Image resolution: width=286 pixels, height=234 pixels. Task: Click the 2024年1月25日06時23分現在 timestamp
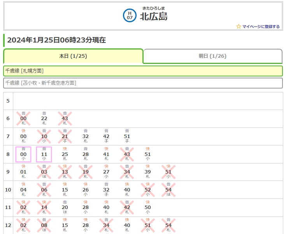click(56, 40)
